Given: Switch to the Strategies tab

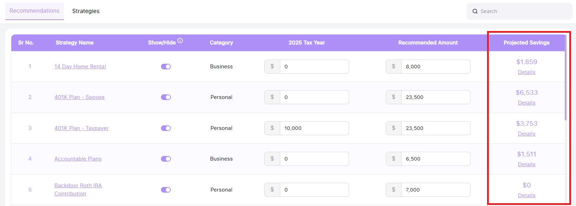Looking at the screenshot, I should click(x=86, y=11).
